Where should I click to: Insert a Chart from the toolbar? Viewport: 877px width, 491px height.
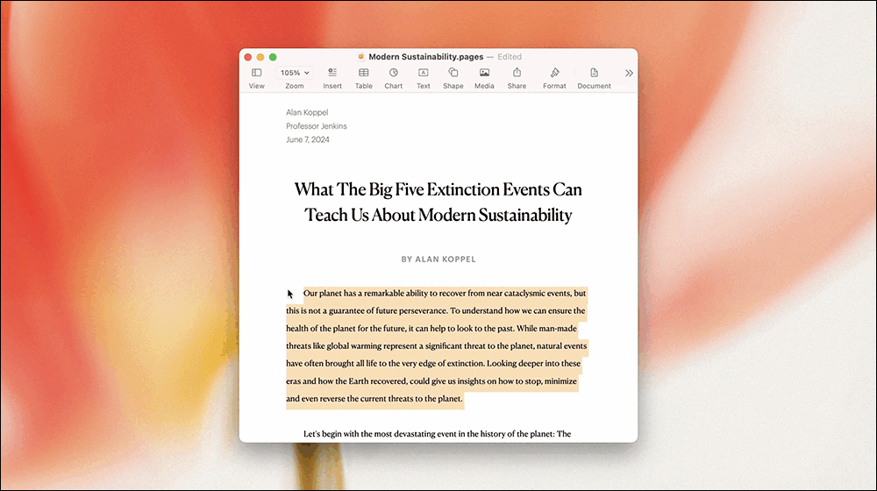coord(394,73)
